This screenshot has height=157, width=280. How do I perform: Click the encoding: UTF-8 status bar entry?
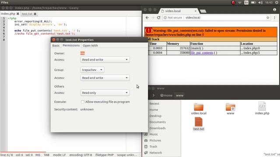click(x=80, y=155)
